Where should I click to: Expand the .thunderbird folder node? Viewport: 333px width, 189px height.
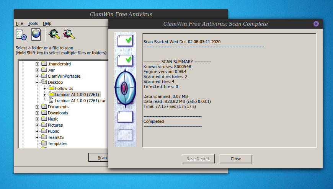click(x=37, y=64)
